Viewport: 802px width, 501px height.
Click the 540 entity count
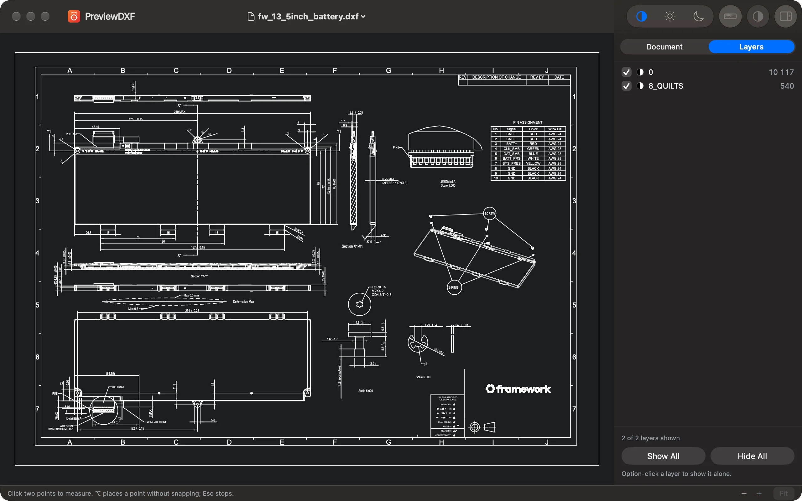tap(787, 86)
